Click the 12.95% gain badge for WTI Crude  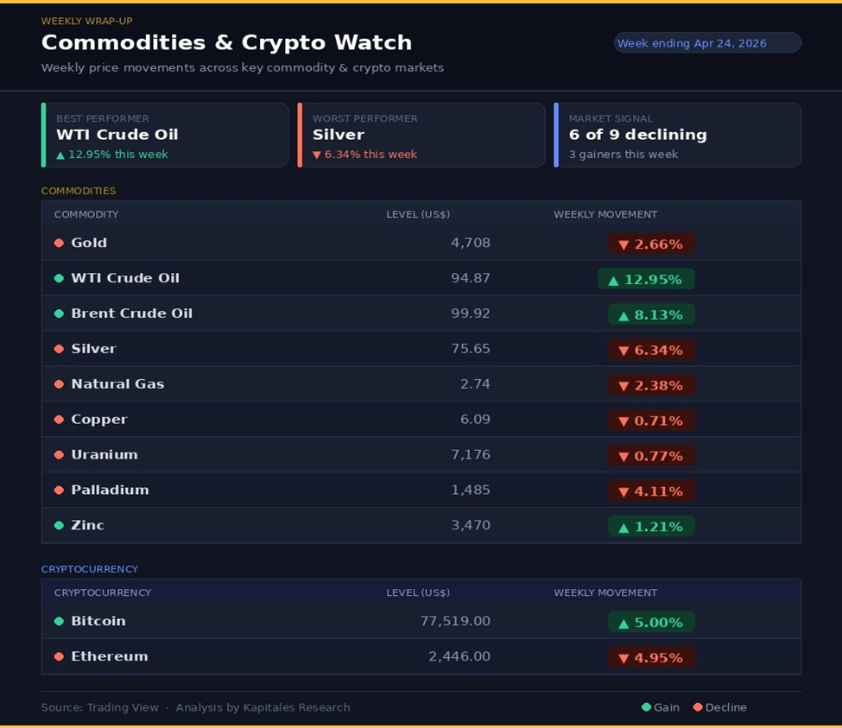coord(646,279)
